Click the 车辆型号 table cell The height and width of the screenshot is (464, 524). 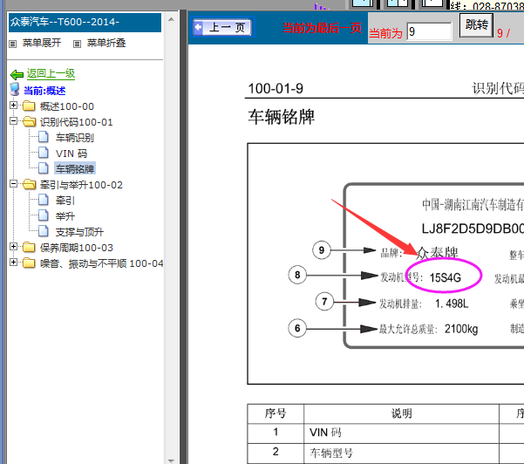click(x=401, y=453)
